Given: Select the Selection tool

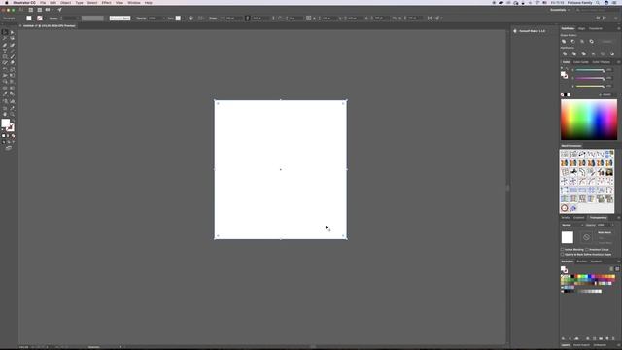Looking at the screenshot, I should pyautogui.click(x=5, y=32).
